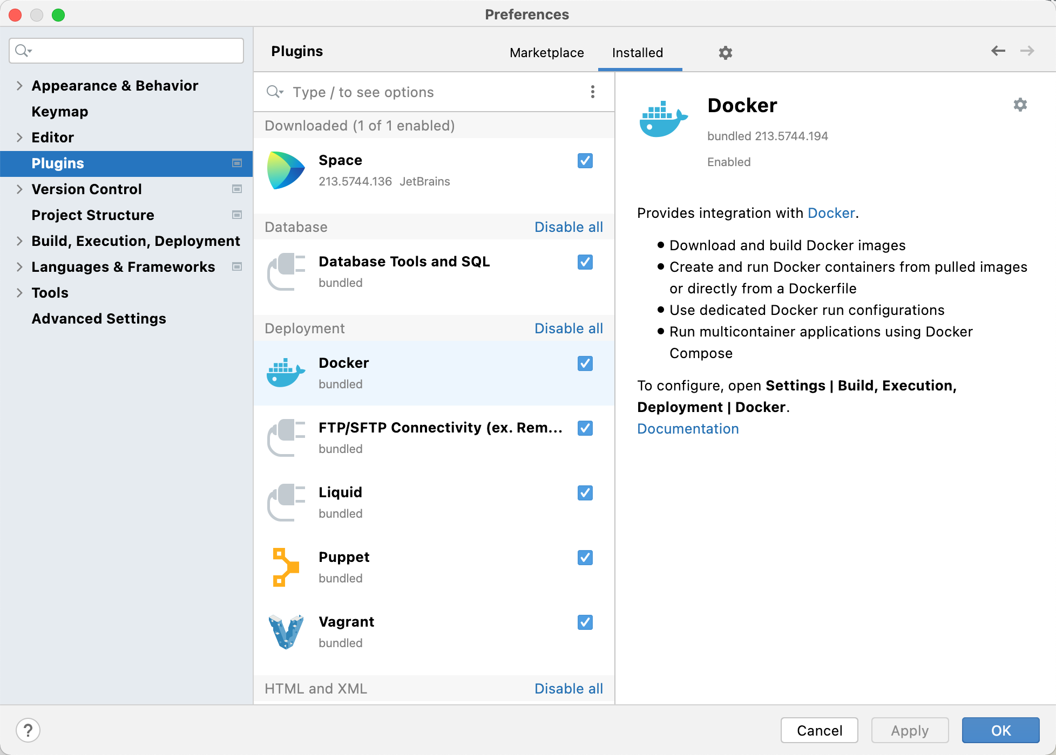Open the Docker Documentation link
This screenshot has height=755, width=1056.
687,429
